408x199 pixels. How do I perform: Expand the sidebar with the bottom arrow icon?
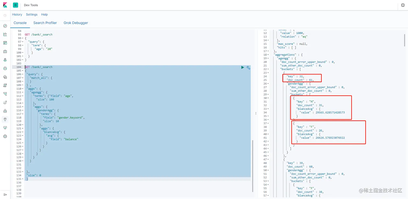click(5, 195)
